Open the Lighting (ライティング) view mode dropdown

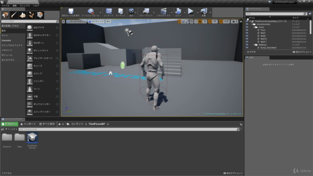click(x=96, y=22)
